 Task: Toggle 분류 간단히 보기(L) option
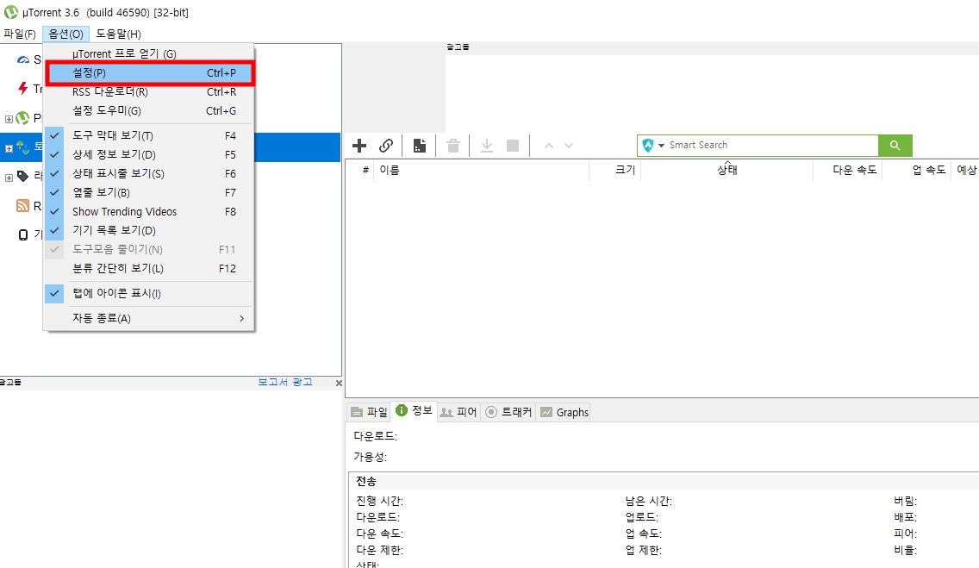149,268
